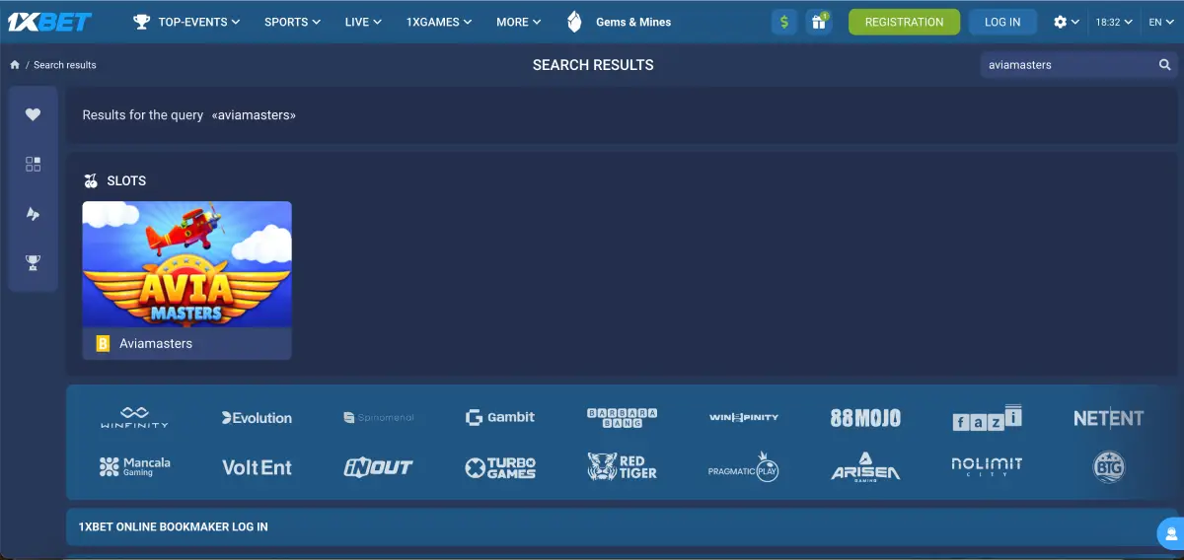This screenshot has height=560, width=1184.
Task: Click the search magnifier icon
Action: [1165, 65]
